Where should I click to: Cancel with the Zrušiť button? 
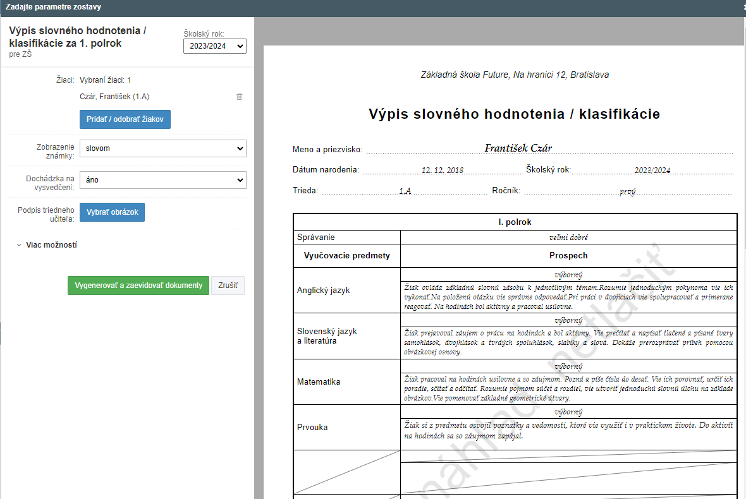pos(228,285)
